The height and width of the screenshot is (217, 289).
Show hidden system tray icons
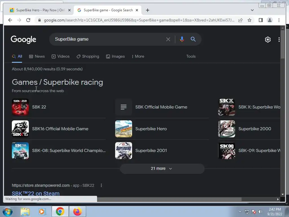pos(240,212)
